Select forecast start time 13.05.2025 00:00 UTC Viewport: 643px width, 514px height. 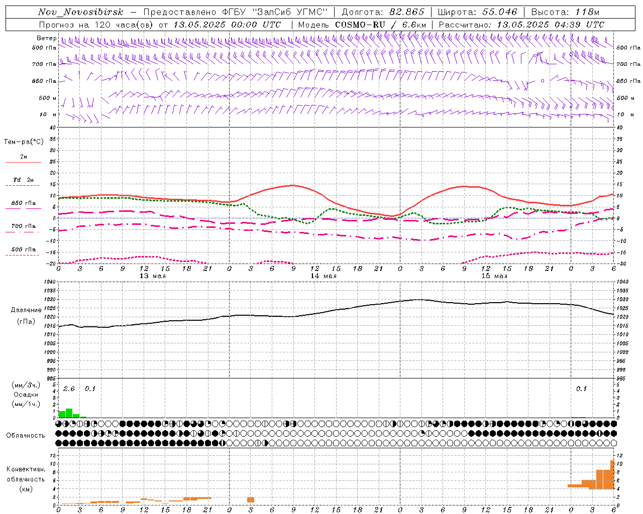(227, 25)
